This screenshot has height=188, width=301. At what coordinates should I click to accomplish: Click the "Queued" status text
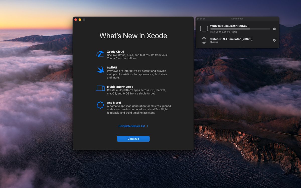pos(214,42)
